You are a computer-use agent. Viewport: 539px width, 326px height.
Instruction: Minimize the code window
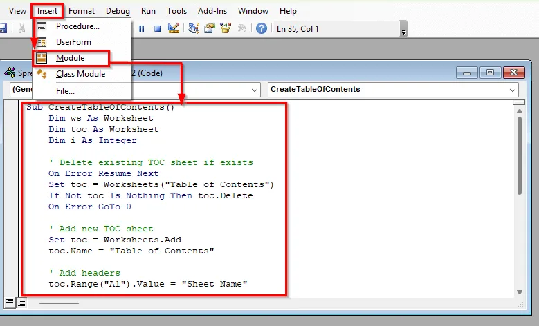click(466, 73)
